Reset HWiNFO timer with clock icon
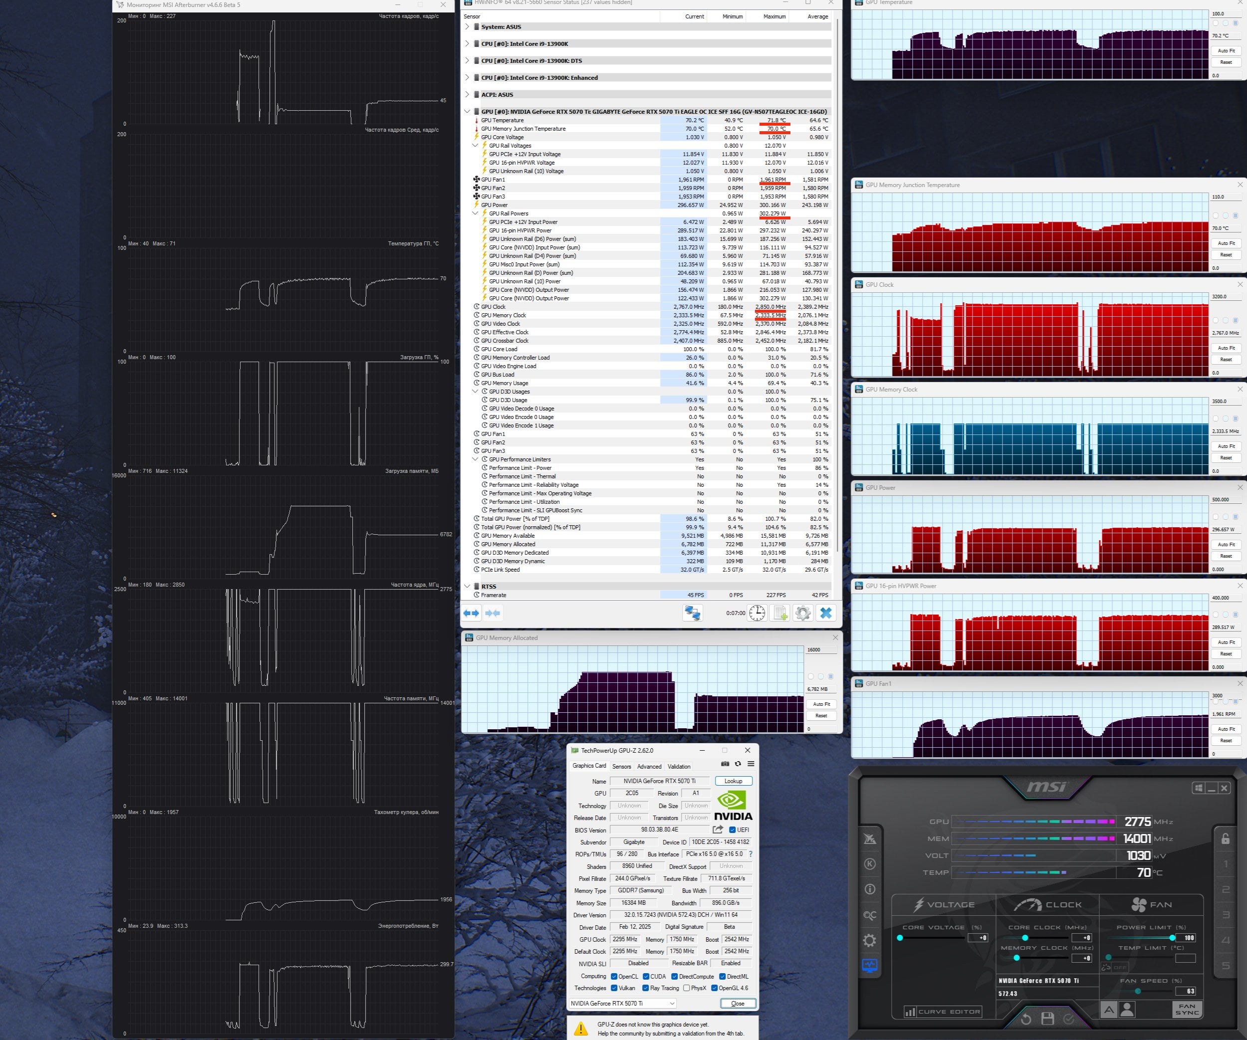This screenshot has width=1247, height=1040. point(757,613)
